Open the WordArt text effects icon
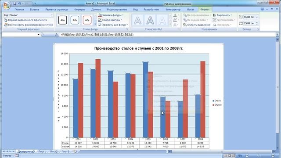This screenshot has width=281, height=158. [x=175, y=25]
